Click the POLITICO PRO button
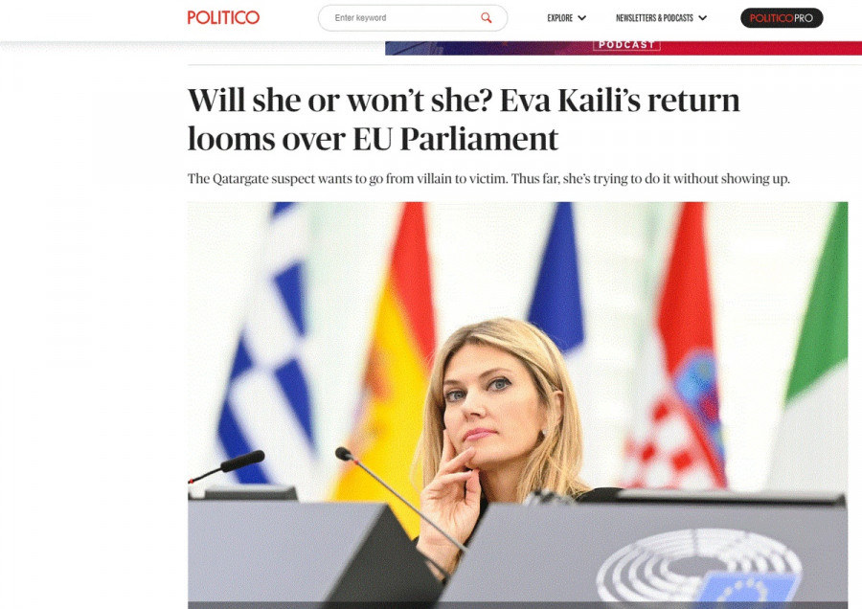Viewport: 862px width, 609px height. pos(782,18)
